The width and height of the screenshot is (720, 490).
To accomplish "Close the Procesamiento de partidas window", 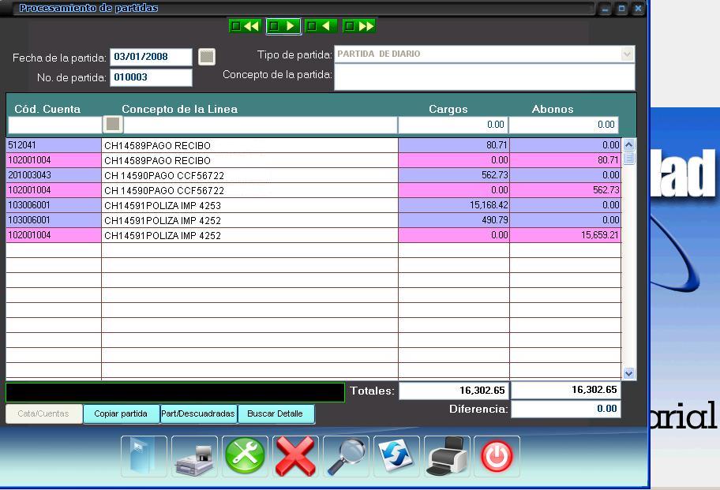I will click(638, 9).
